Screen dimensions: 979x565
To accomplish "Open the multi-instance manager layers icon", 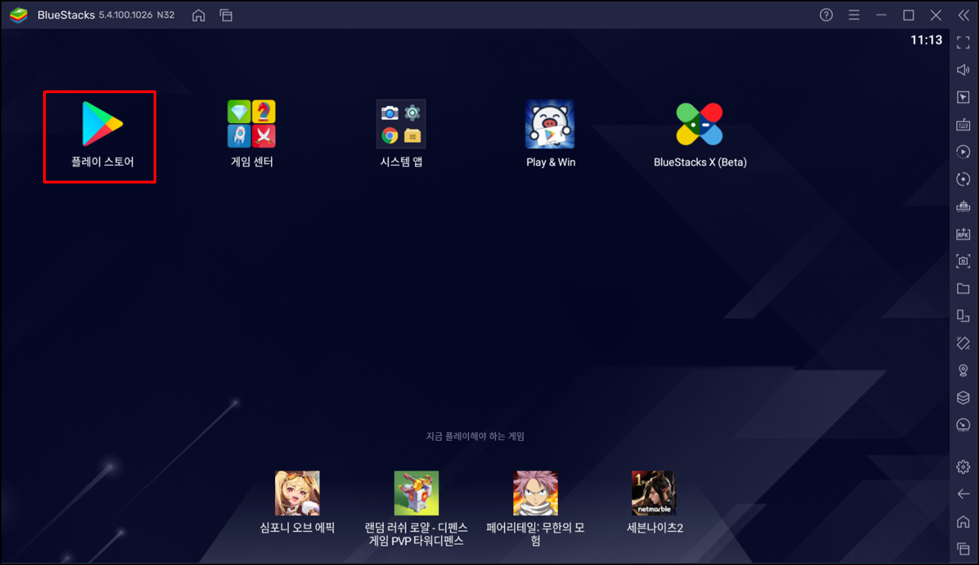I will 963,398.
